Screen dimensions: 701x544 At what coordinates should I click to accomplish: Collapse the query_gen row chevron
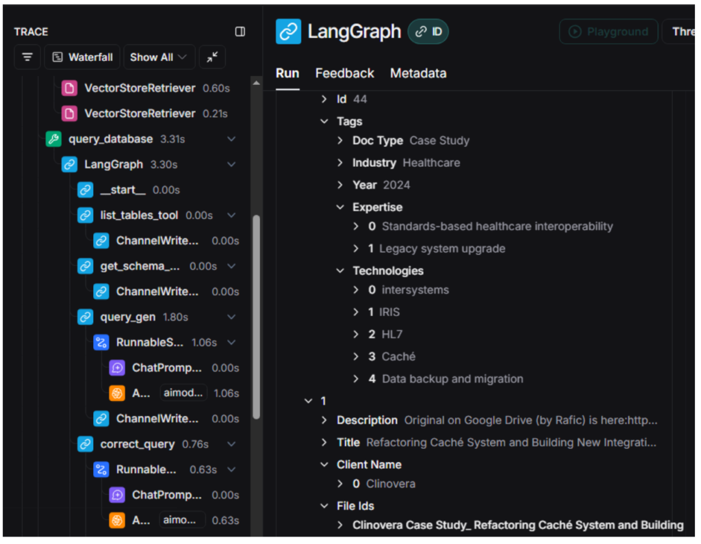tap(231, 318)
